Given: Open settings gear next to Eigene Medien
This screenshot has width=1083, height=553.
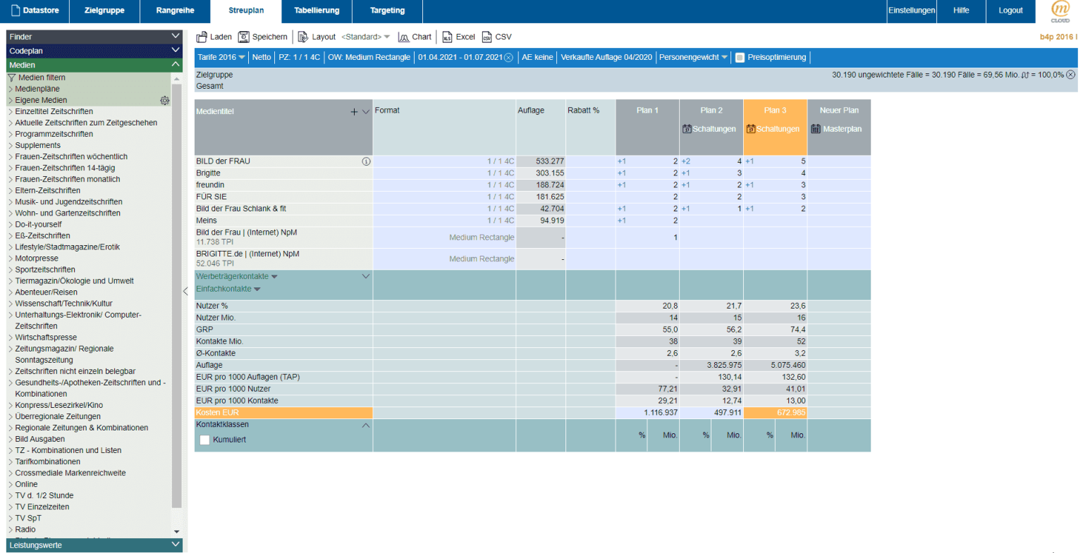Looking at the screenshot, I should pos(164,101).
